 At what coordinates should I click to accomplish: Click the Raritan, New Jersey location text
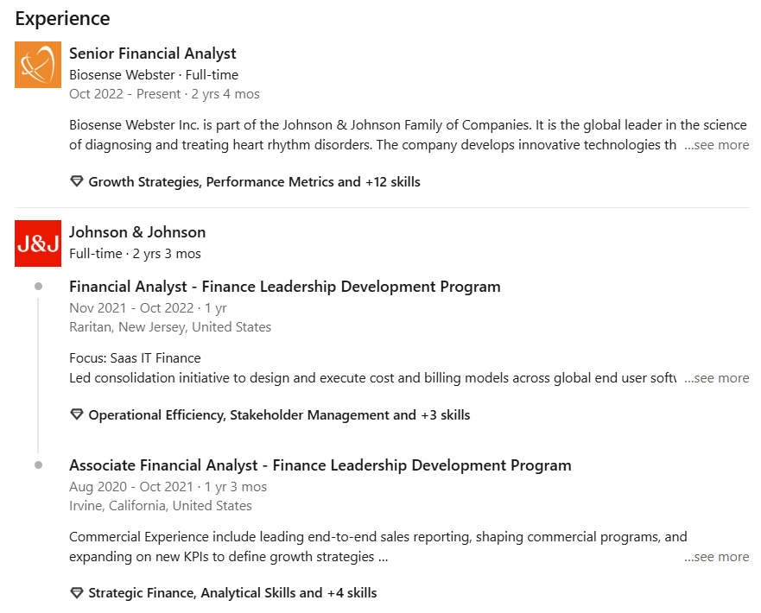[170, 327]
